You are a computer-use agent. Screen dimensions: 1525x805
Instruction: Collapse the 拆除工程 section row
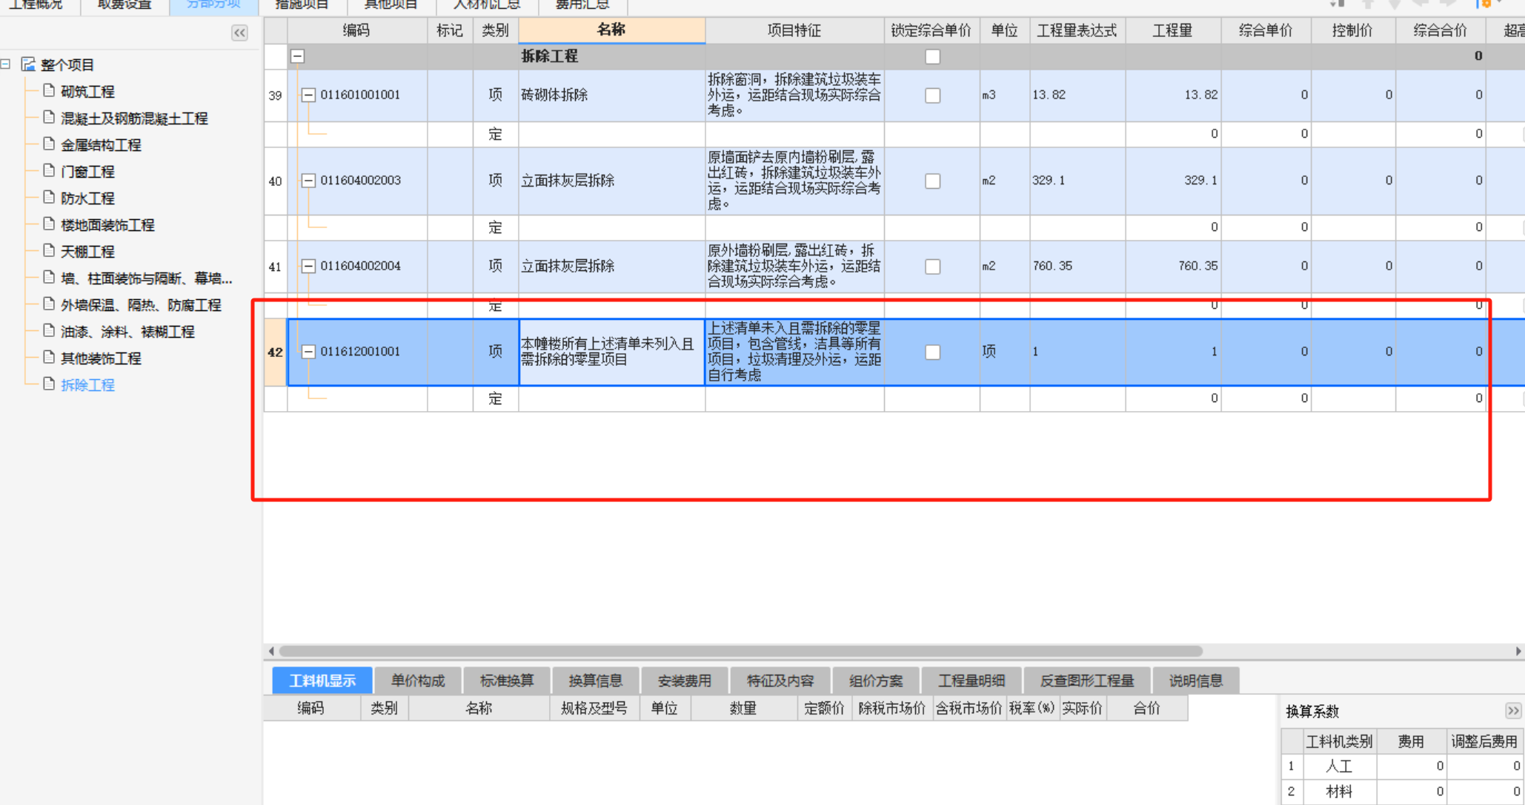click(297, 56)
